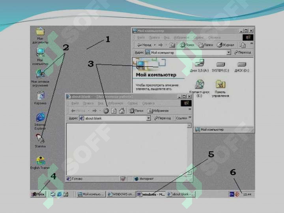Screen dimensions: 284x213
Task: Click Stop icon in about:blank toolbar
Action: pos(106,111)
